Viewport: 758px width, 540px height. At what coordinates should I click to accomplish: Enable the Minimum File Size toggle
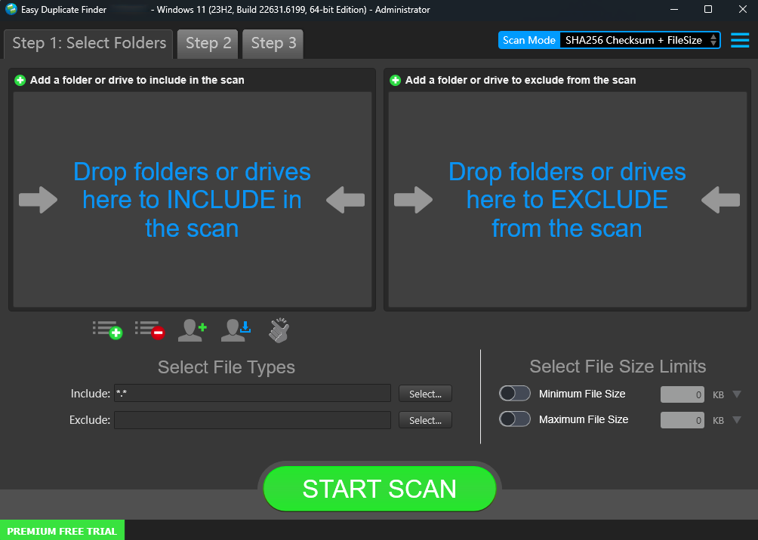pos(515,394)
